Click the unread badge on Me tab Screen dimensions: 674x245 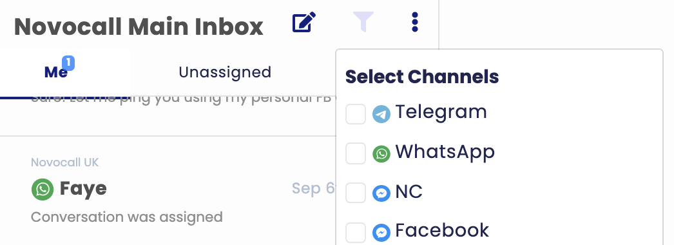pos(68,63)
